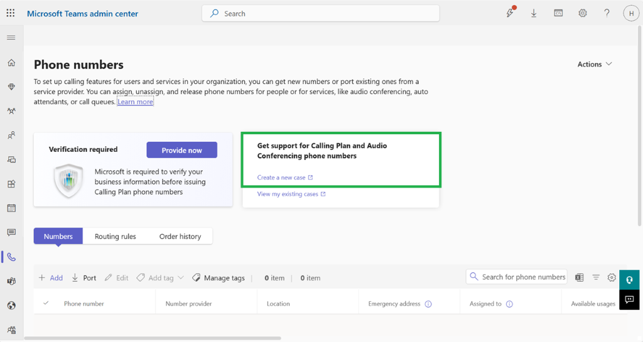
Task: Expand the Actions dropdown
Action: click(595, 64)
